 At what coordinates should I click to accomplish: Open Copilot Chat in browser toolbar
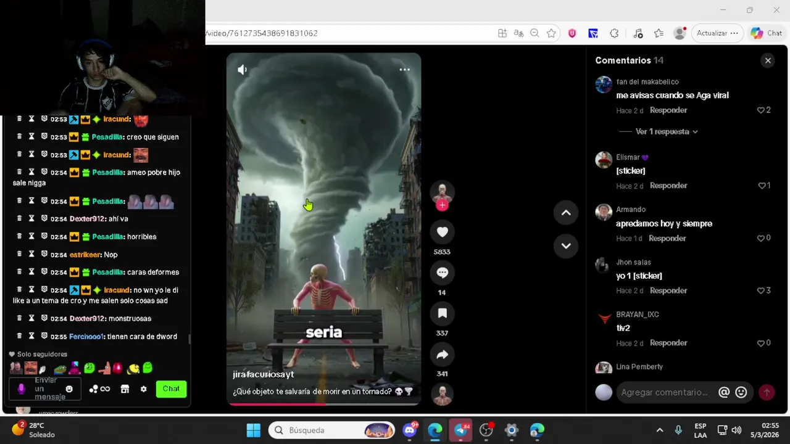767,33
